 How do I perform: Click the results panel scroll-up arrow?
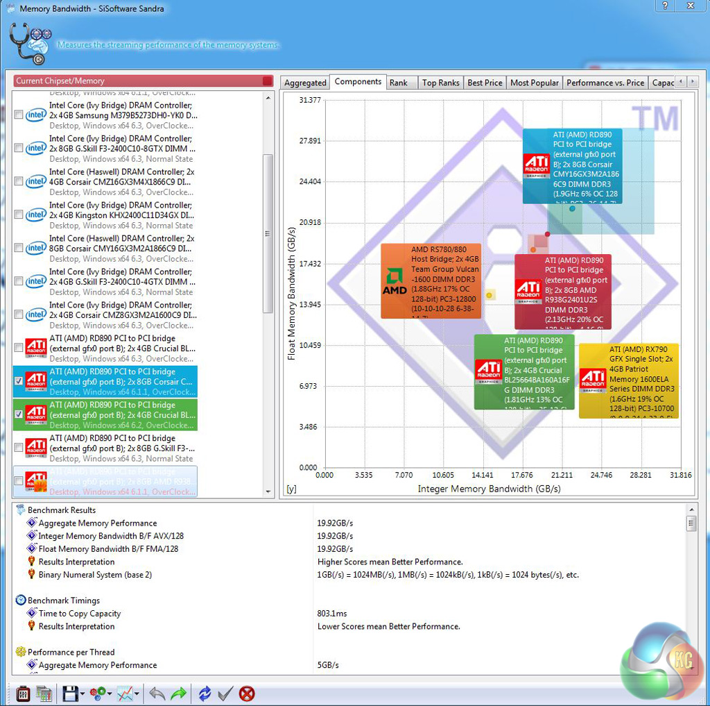691,510
